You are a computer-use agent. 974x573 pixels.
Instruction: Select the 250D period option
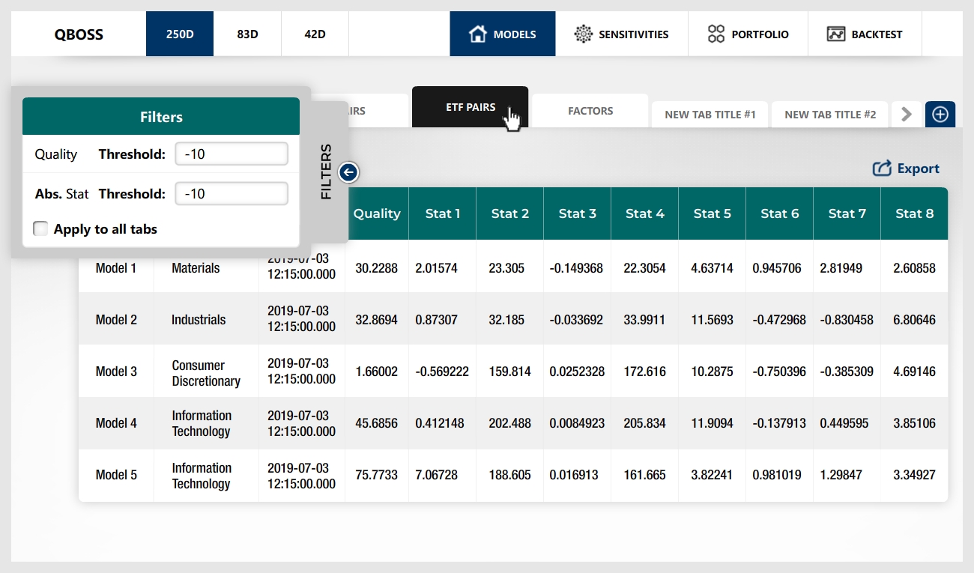coord(180,34)
